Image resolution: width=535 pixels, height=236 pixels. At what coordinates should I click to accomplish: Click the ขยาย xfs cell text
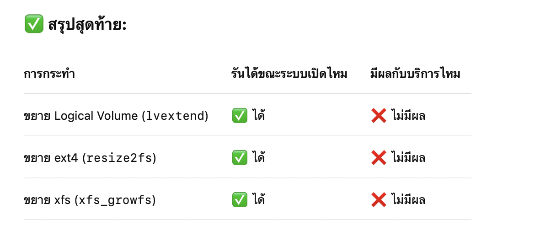coord(47,200)
